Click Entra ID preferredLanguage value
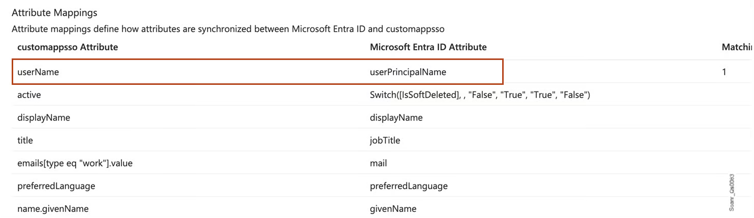This screenshot has height=218, width=754. 409,186
